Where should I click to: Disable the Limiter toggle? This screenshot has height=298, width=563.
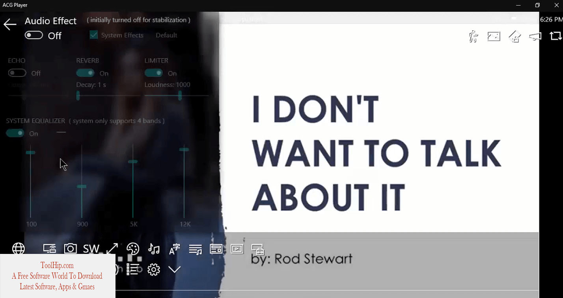click(x=154, y=73)
